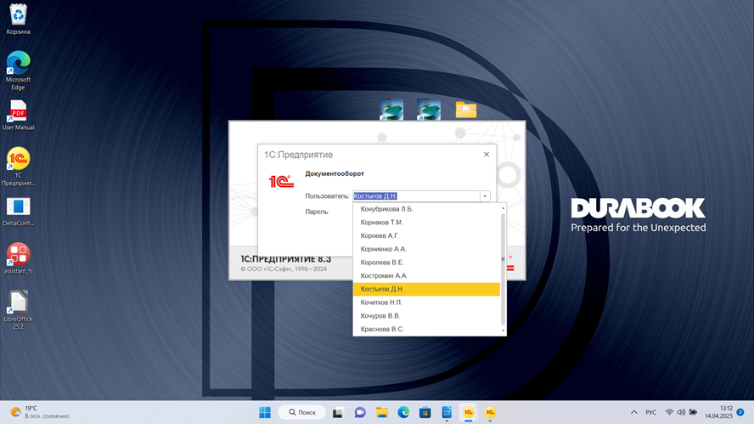754x424 pixels.
Task: Open the blue document app in the taskbar
Action: (x=447, y=412)
